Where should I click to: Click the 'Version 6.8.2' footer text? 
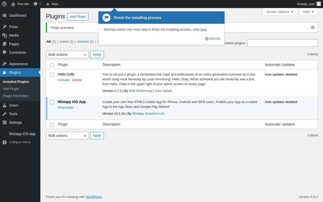[x=308, y=197]
